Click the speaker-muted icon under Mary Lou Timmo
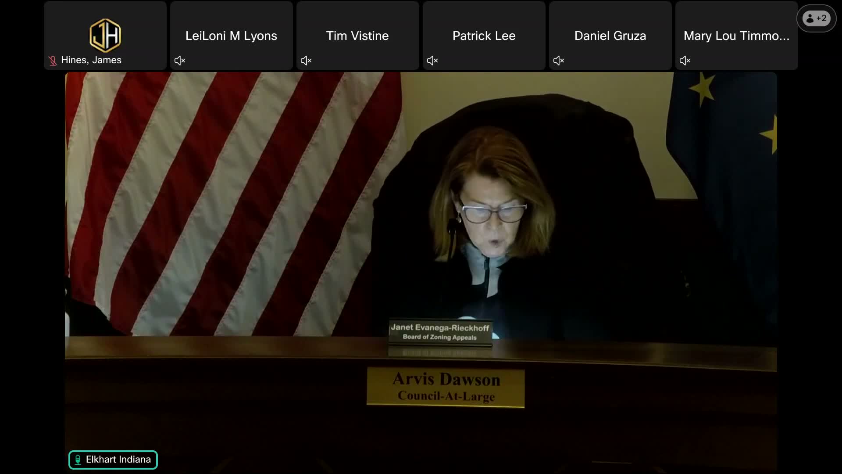Screen dimensions: 842x474 (x=685, y=61)
